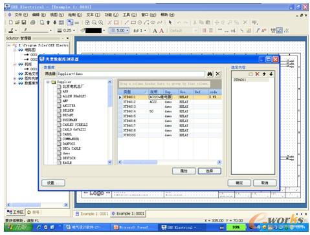Image resolution: width=310 pixels, height=235 pixels.
Task: Open the 文件(F) menu
Action: (21, 15)
